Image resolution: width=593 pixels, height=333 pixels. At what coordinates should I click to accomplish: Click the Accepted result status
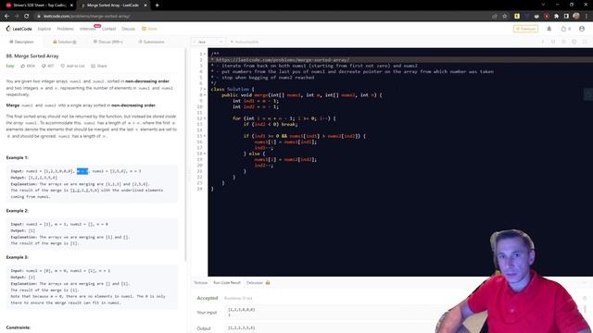(208, 298)
